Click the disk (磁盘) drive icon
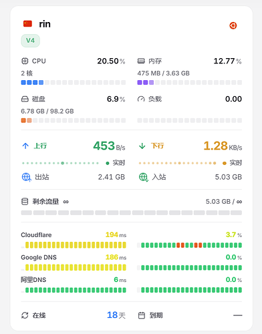Viewport: 262px width, 334px height. pos(25,99)
